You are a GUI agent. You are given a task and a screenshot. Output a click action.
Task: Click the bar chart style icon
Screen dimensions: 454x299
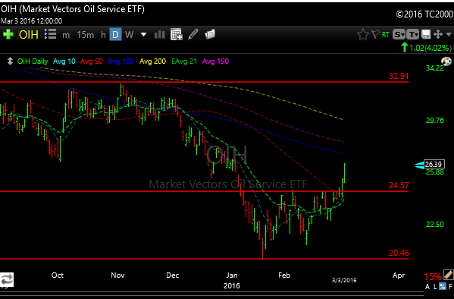[159, 35]
